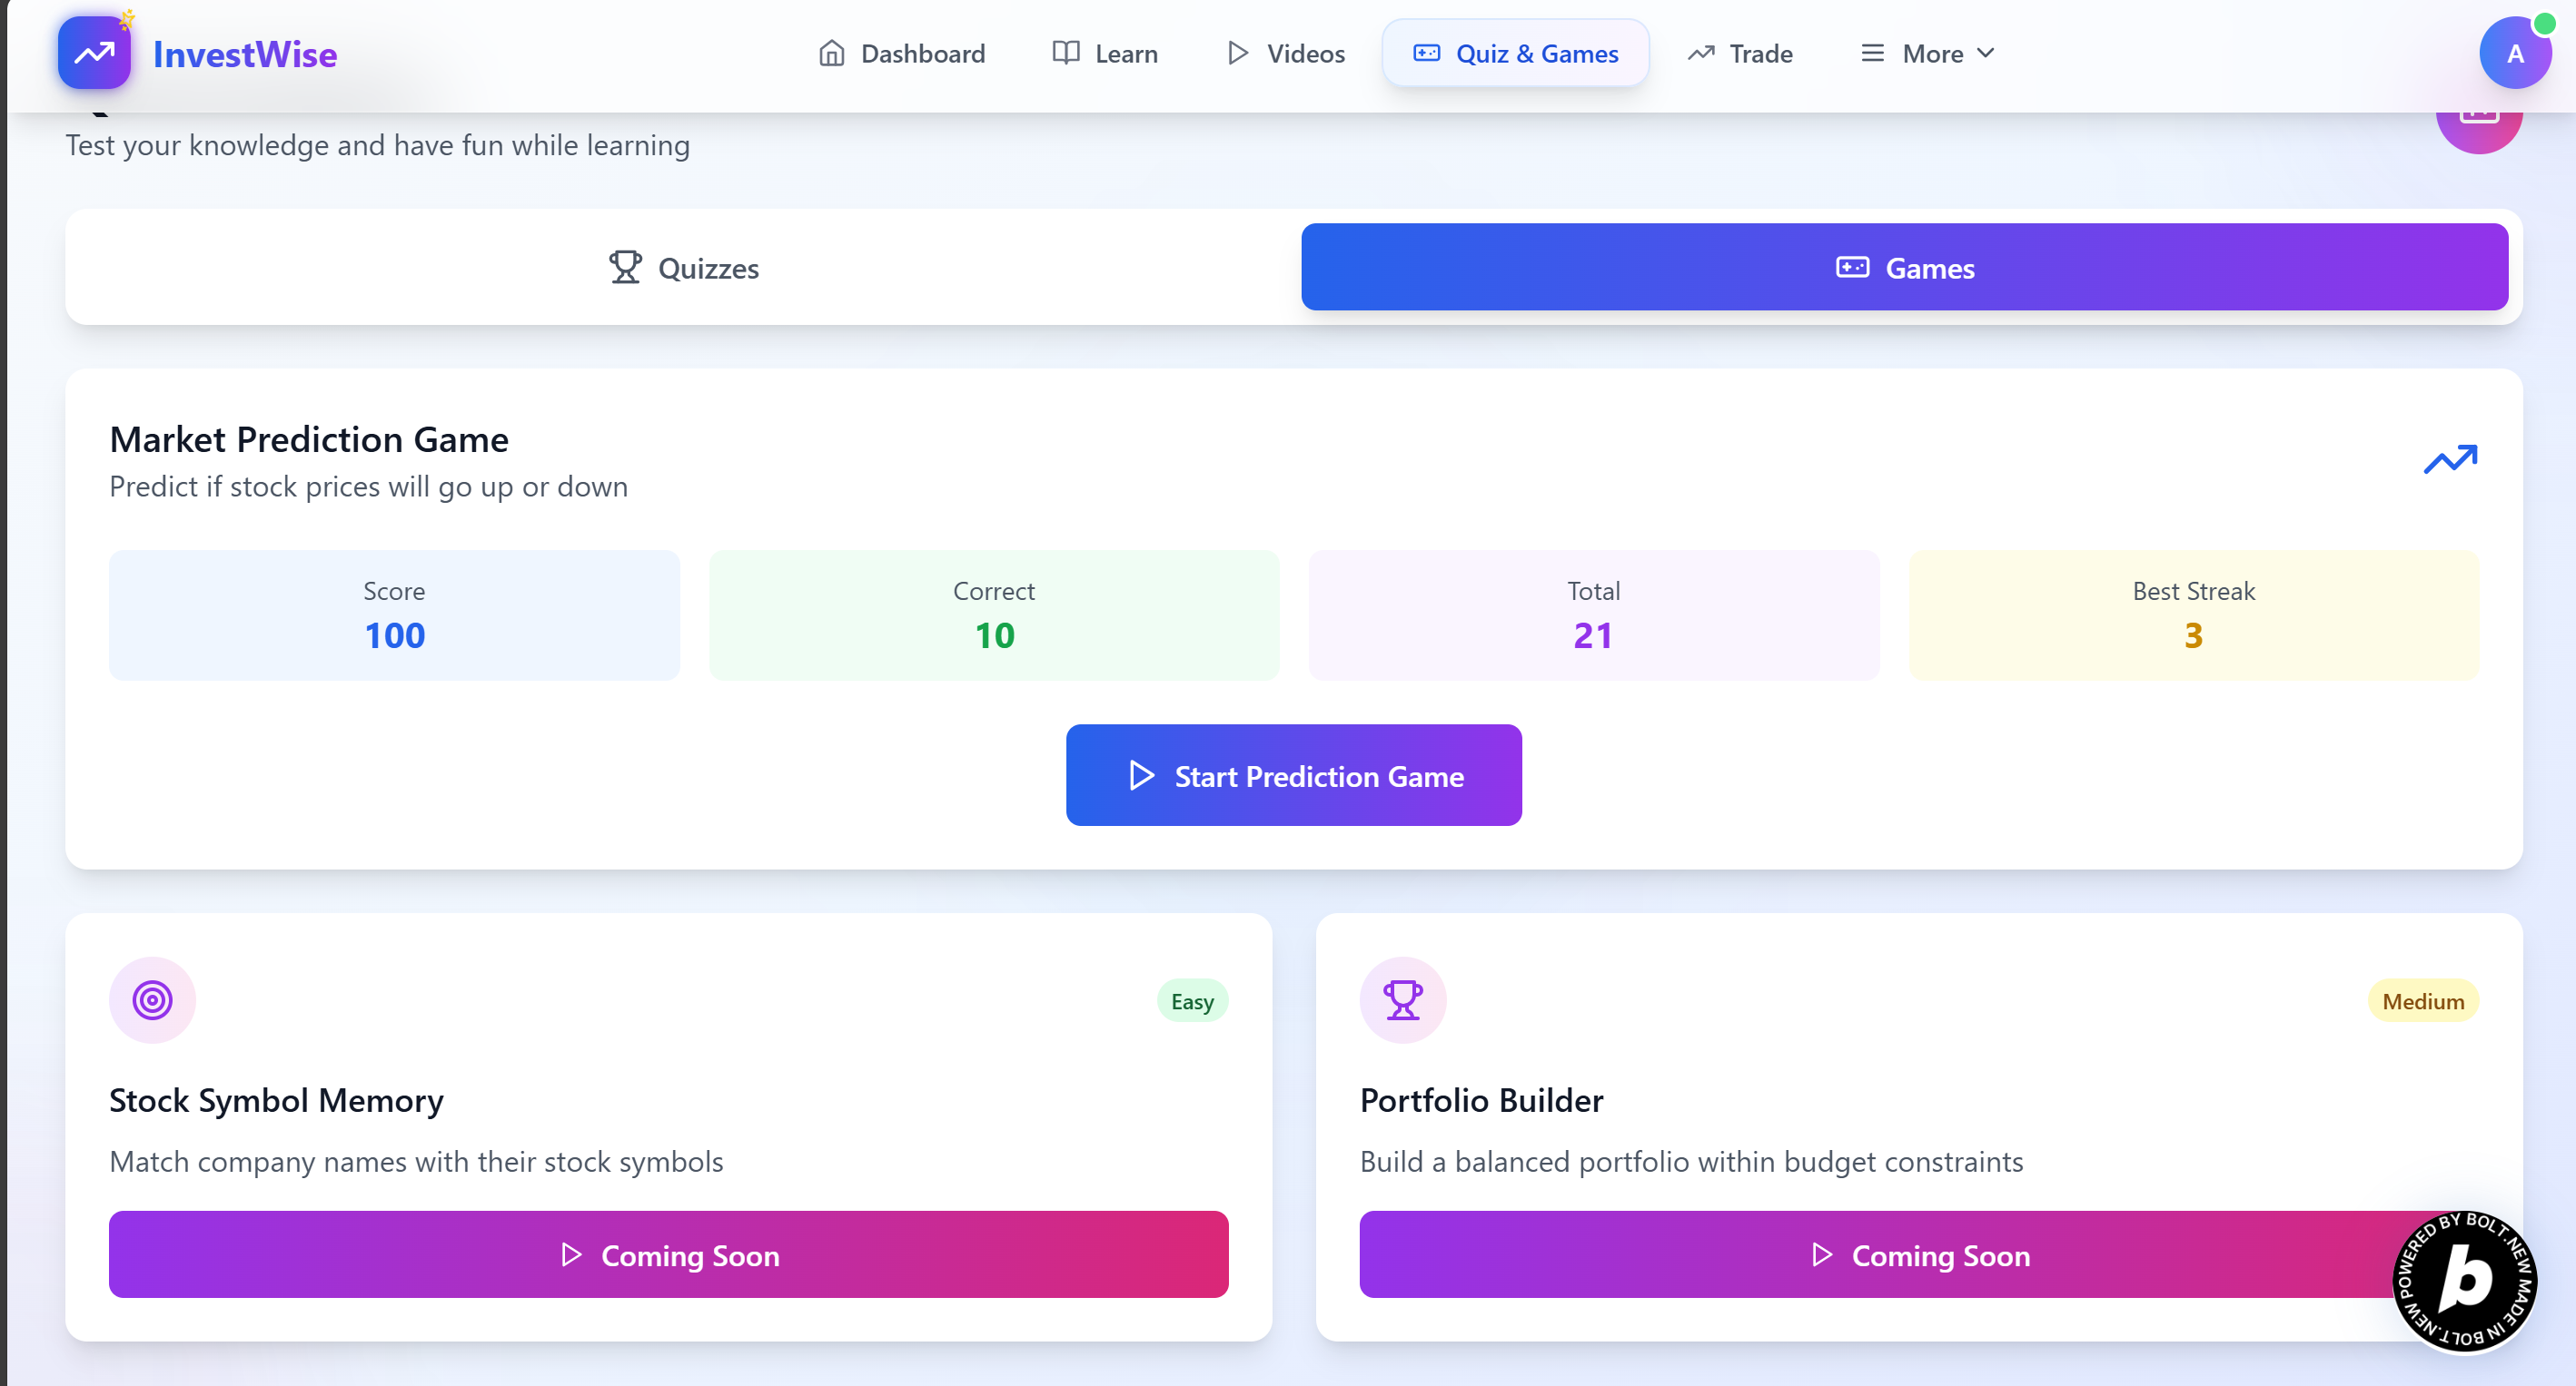
Task: Open the Videos section
Action: point(1285,53)
